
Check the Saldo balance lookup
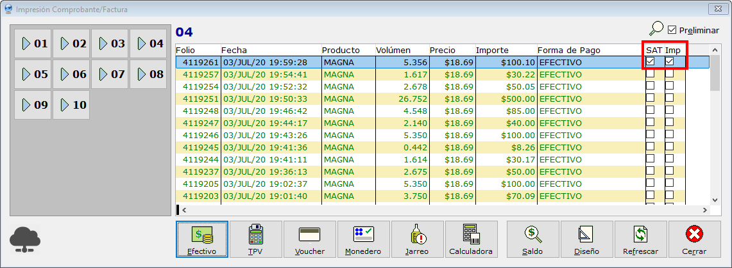click(x=532, y=239)
